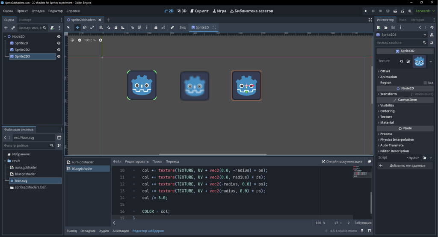Open object history icon in Inspector
Image resolution: width=438 pixels, height=237 pixels.
pos(432,27)
